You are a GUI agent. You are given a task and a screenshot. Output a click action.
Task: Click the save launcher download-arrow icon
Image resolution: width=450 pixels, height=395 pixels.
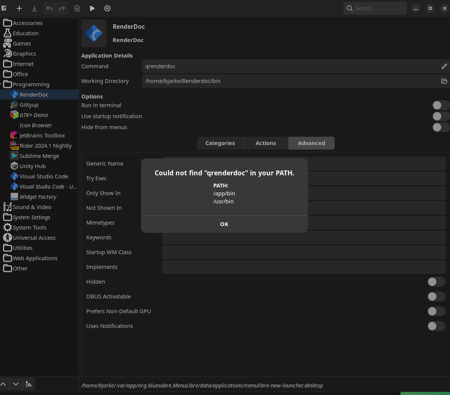[x=34, y=8]
